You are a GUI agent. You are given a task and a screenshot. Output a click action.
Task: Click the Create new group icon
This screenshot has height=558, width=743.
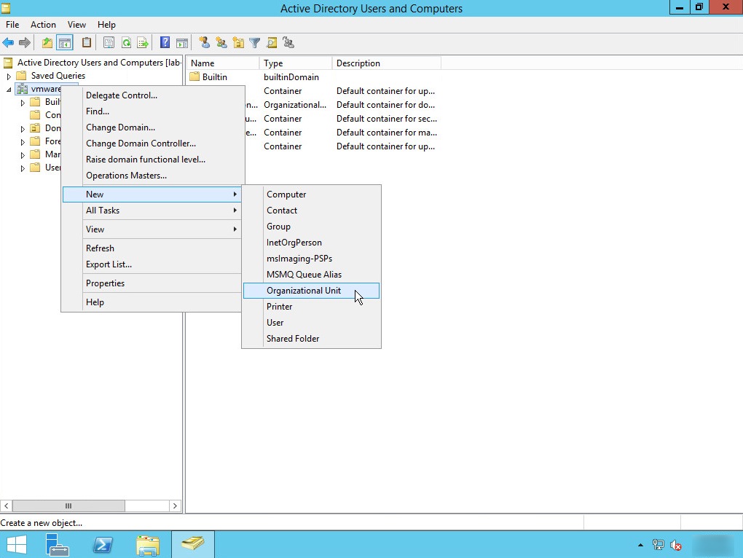[x=220, y=42]
